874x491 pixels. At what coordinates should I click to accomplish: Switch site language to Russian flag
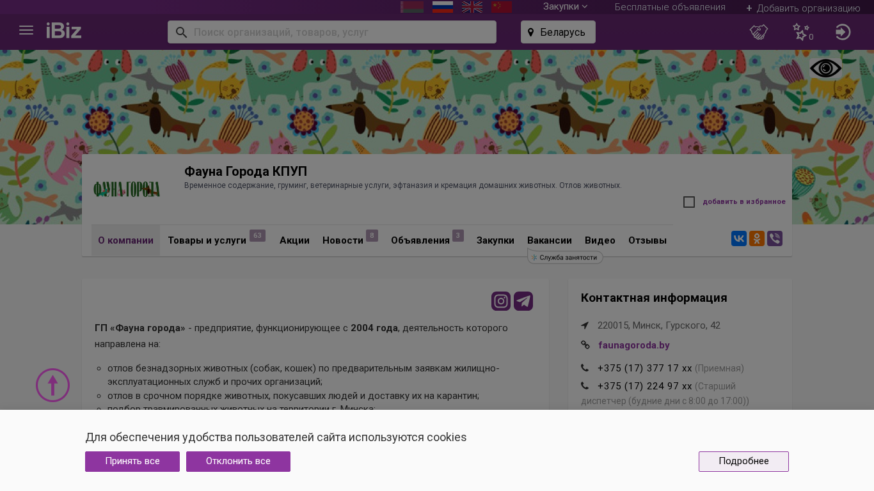(x=443, y=7)
